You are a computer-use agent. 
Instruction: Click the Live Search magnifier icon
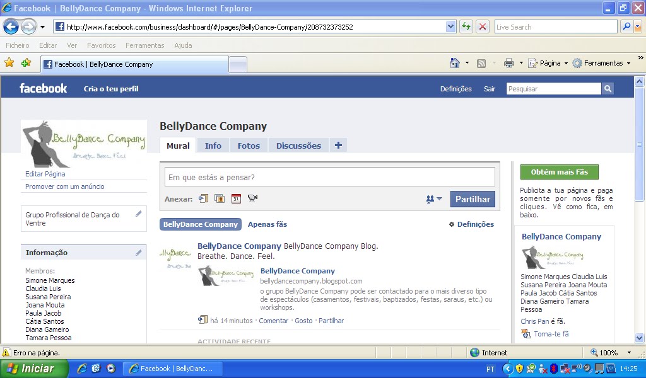[x=626, y=26]
